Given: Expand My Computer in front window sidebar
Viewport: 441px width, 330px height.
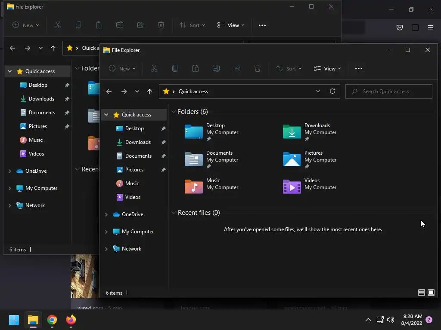Looking at the screenshot, I should coord(106,232).
